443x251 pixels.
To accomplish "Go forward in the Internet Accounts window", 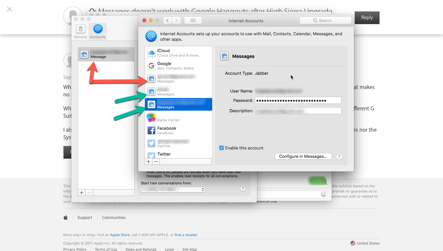I will [176, 20].
